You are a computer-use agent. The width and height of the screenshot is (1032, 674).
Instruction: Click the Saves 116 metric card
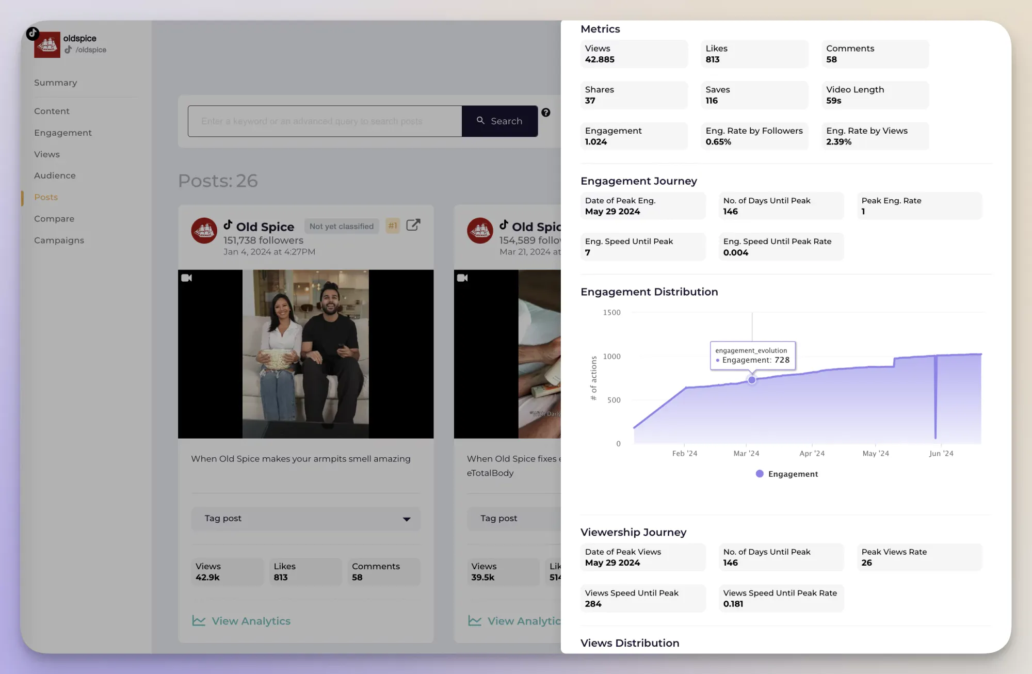(x=754, y=95)
